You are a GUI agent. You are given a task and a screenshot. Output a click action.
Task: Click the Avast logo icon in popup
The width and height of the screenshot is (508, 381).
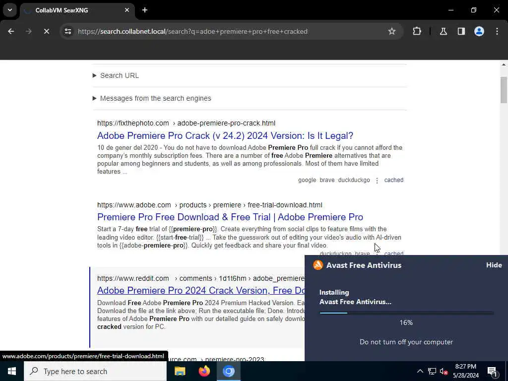(x=318, y=265)
